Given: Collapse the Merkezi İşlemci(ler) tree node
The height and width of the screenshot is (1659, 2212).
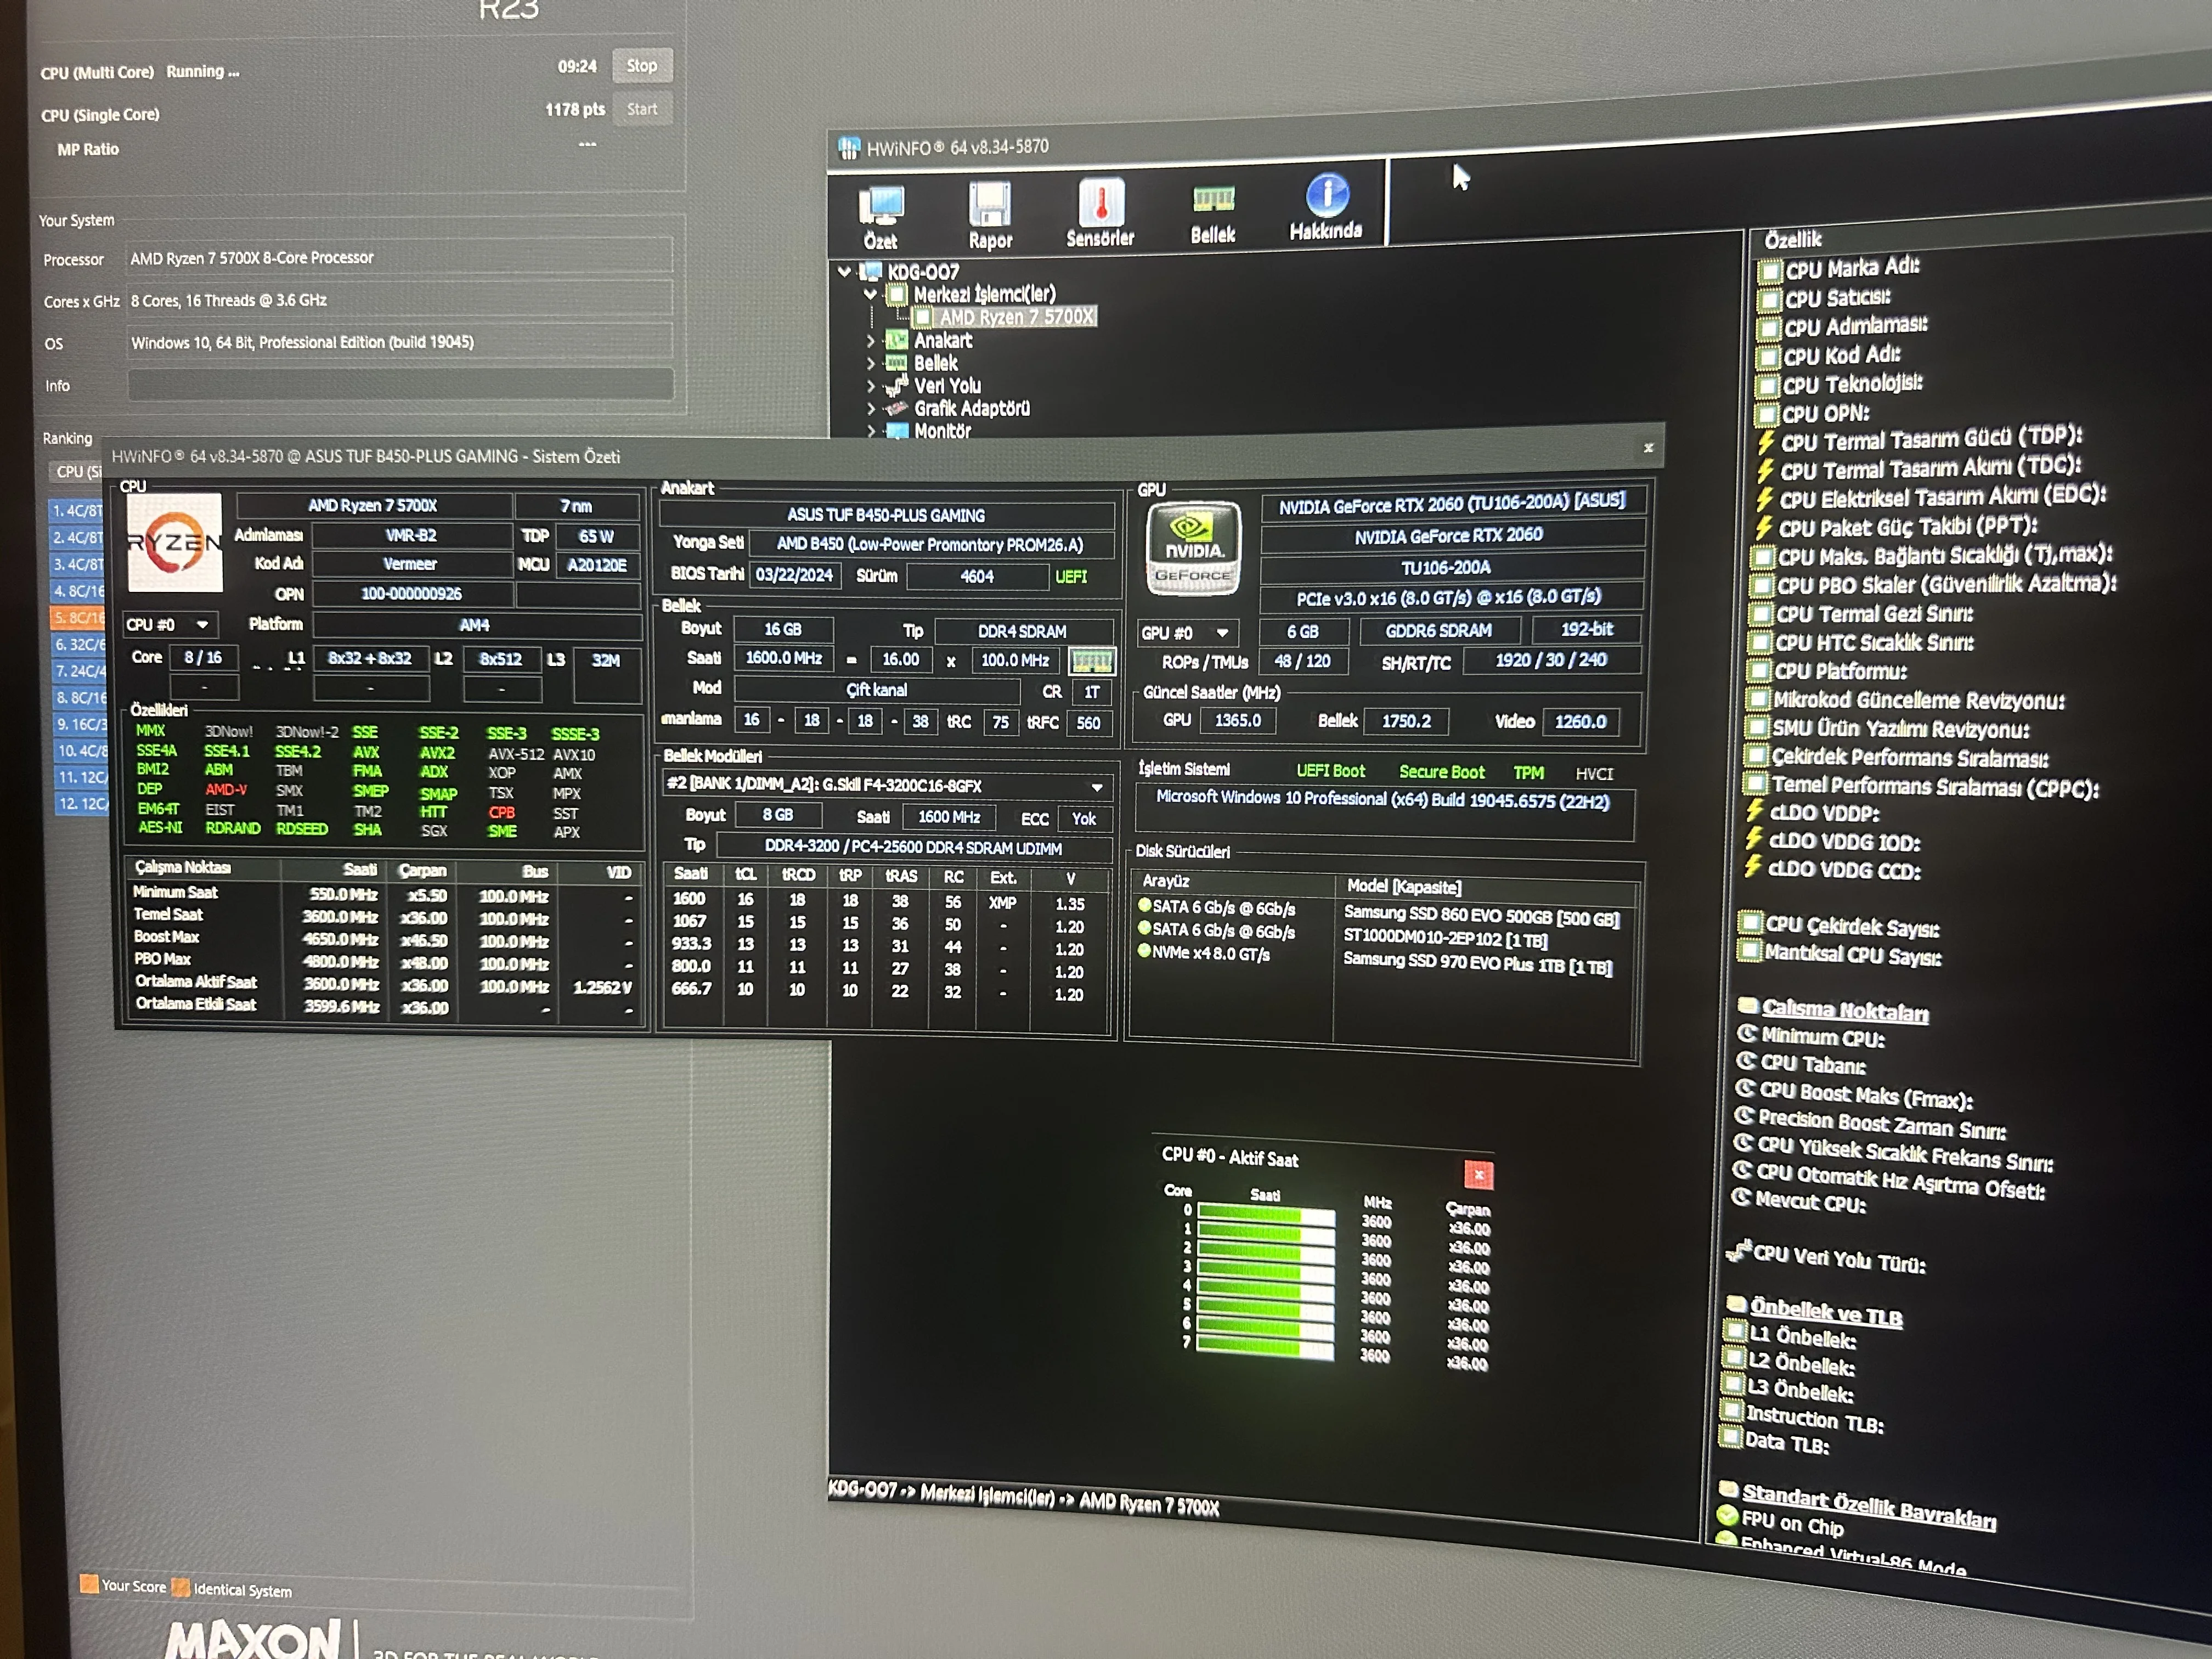Looking at the screenshot, I should tap(870, 295).
